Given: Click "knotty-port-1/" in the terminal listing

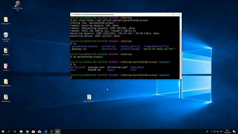Looking at the screenshot, I should pos(130,46).
